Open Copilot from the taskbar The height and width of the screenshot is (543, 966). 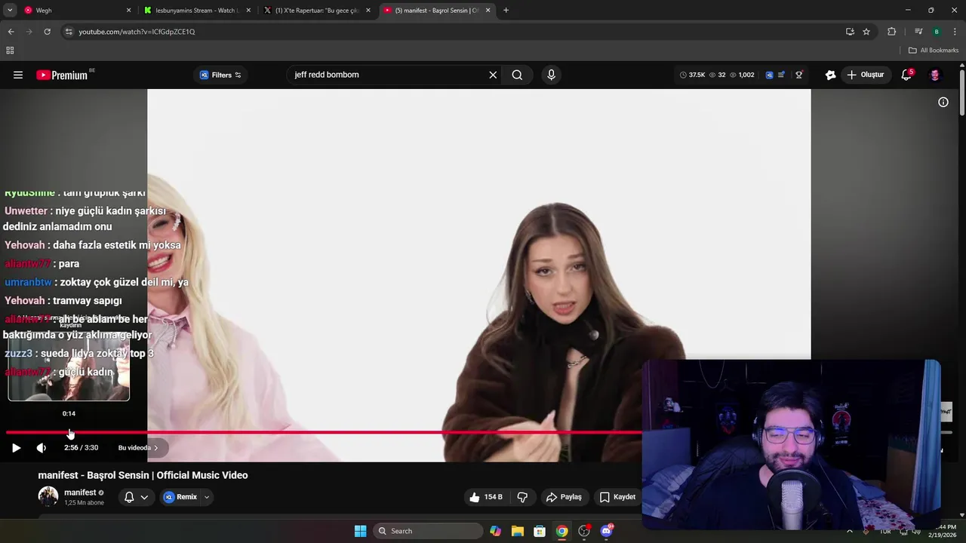tap(495, 531)
